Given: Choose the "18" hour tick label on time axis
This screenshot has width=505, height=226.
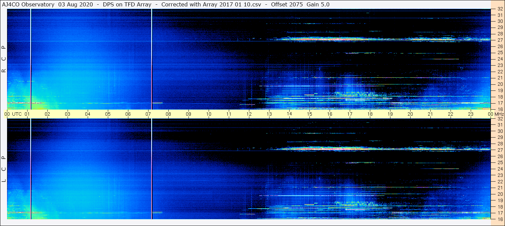Looking at the screenshot, I should coord(370,114).
